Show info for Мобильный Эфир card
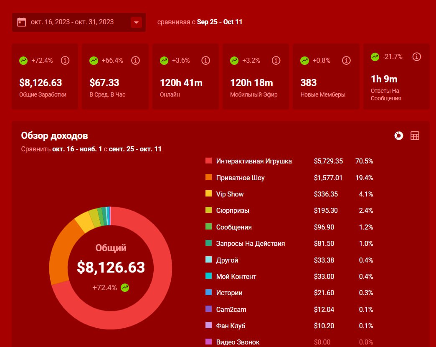Screen dimensions: 436x347 276,61
